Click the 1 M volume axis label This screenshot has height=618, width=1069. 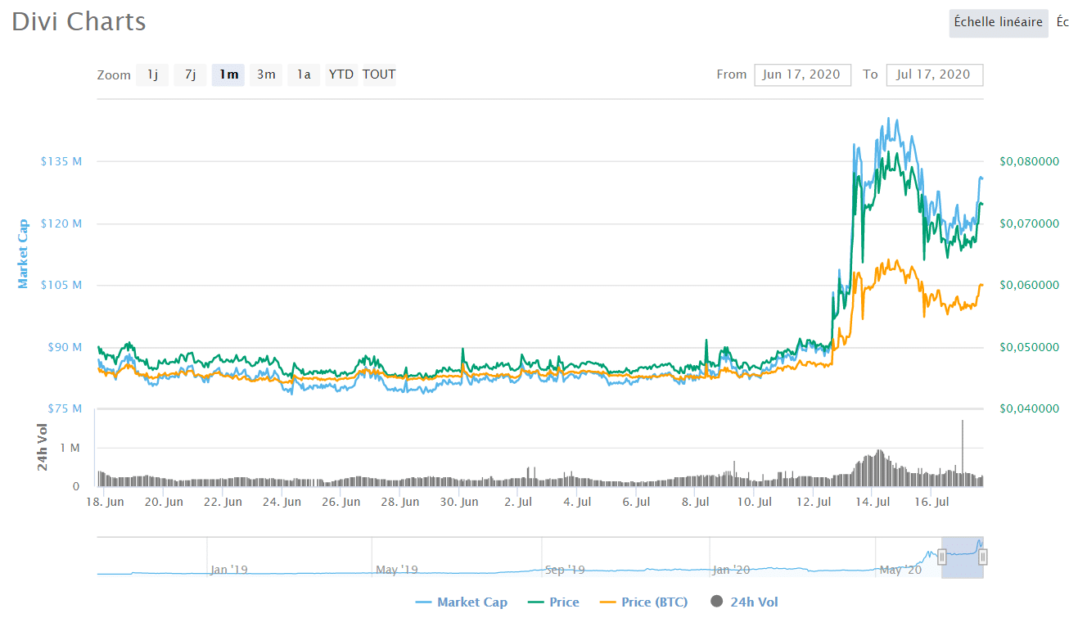tap(70, 449)
